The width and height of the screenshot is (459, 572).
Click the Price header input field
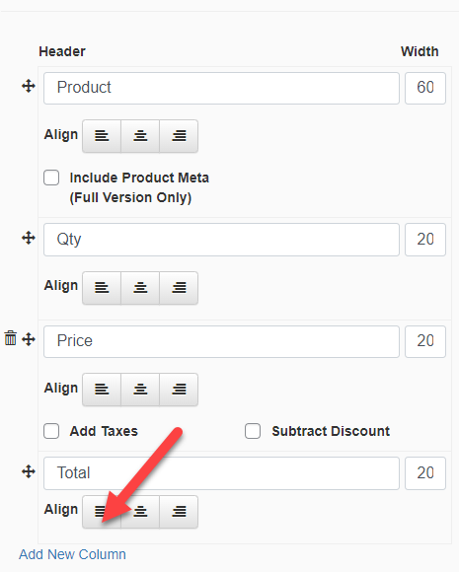pos(221,341)
